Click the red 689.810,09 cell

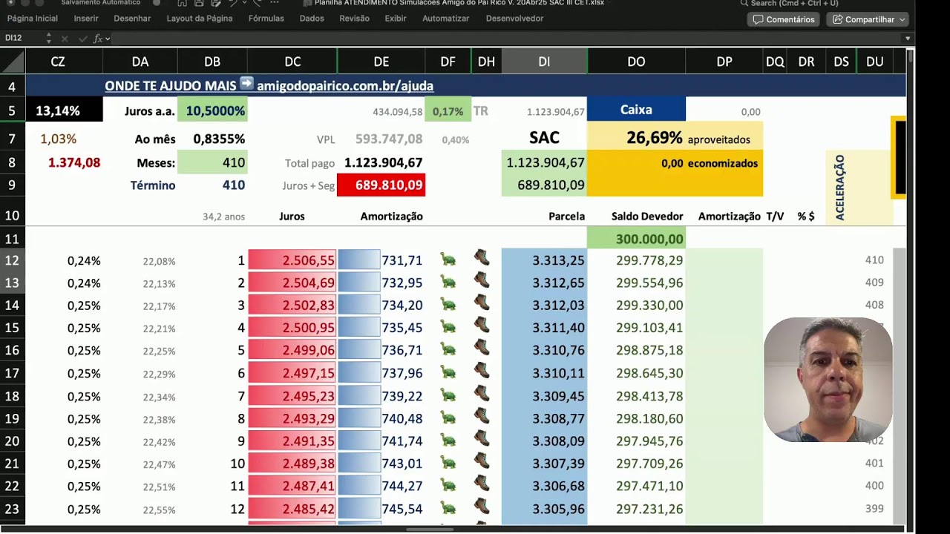tap(381, 185)
